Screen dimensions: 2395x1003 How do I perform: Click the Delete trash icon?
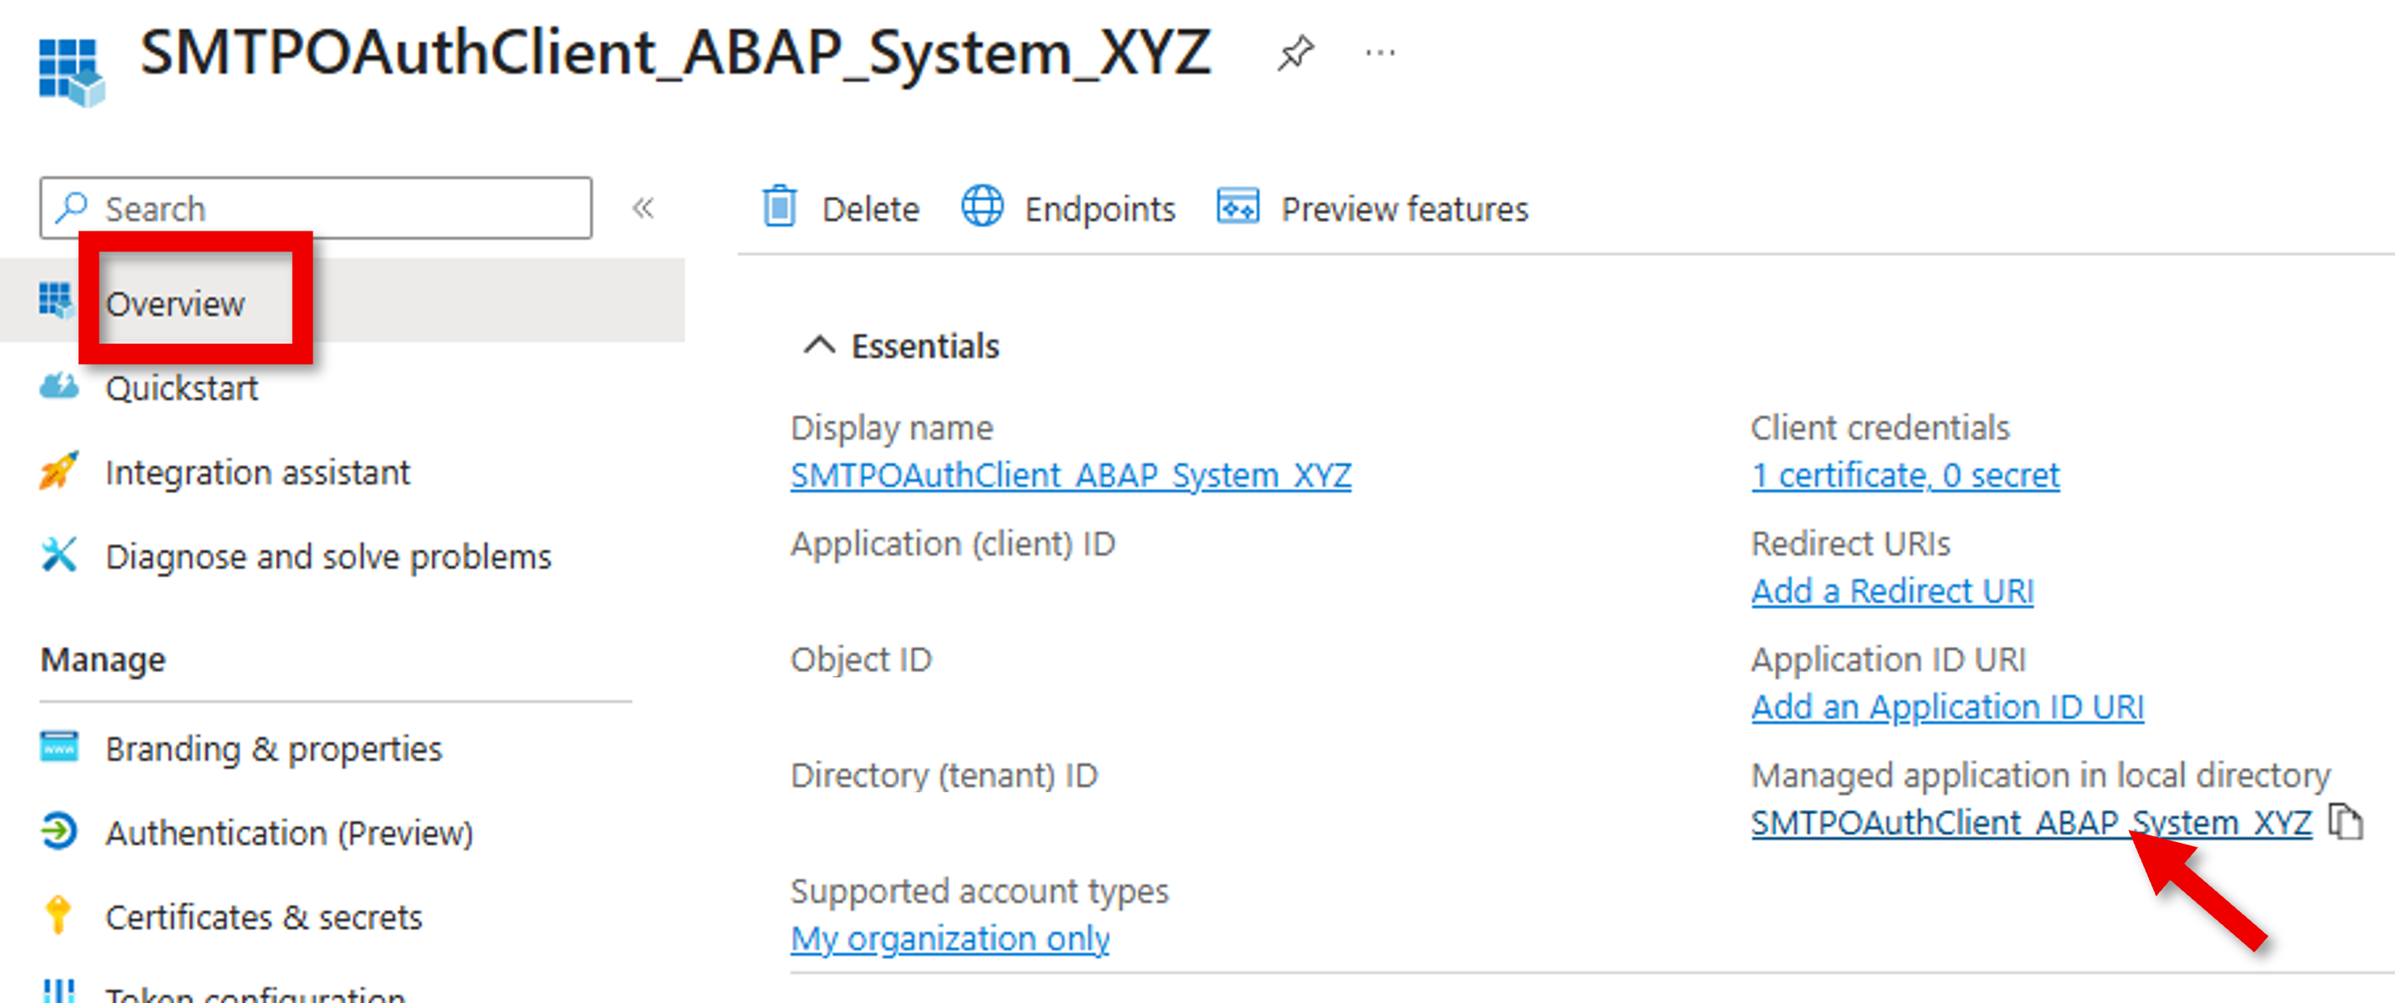click(779, 208)
